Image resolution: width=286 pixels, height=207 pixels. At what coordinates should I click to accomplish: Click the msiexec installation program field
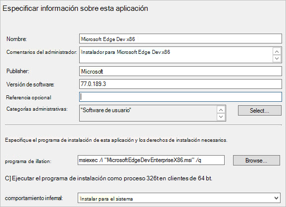151,160
